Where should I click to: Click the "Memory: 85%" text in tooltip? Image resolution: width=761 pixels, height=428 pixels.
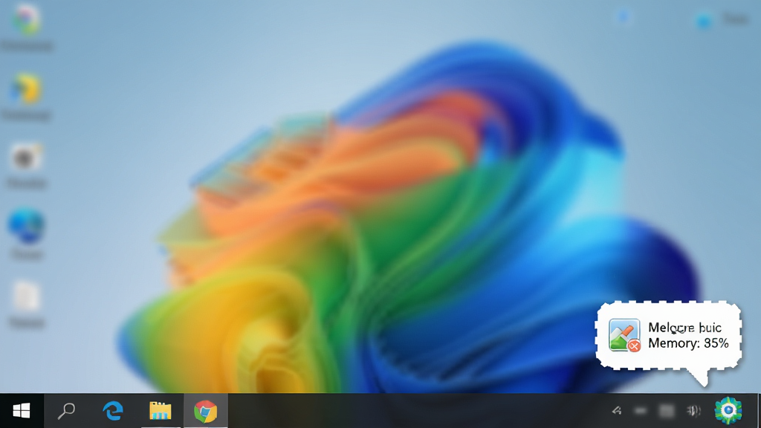tap(688, 343)
